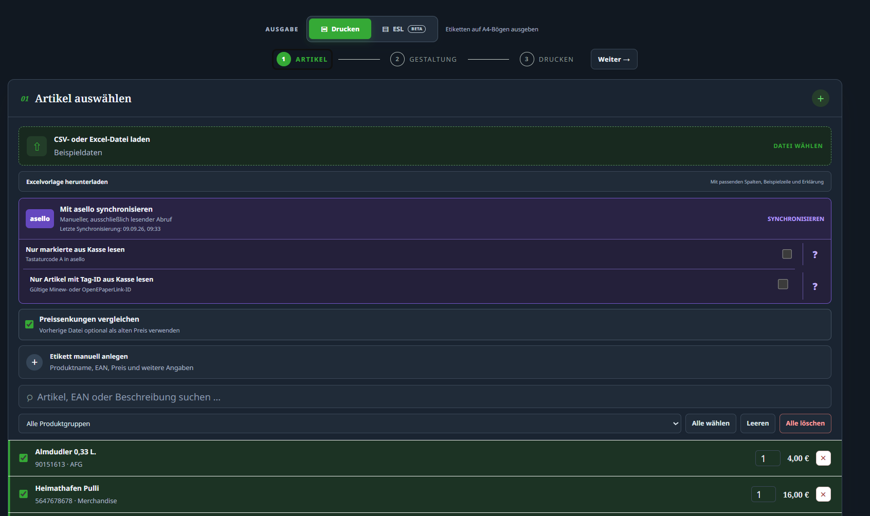Click the asello logo badge
Screen dimensions: 870x516
pyautogui.click(x=40, y=218)
